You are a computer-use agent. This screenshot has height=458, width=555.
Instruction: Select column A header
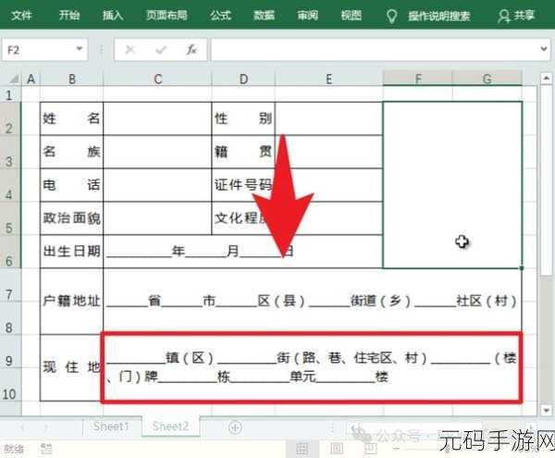pyautogui.click(x=31, y=79)
